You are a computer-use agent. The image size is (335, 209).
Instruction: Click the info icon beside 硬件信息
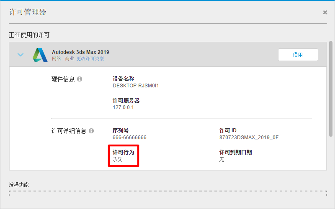point(80,79)
